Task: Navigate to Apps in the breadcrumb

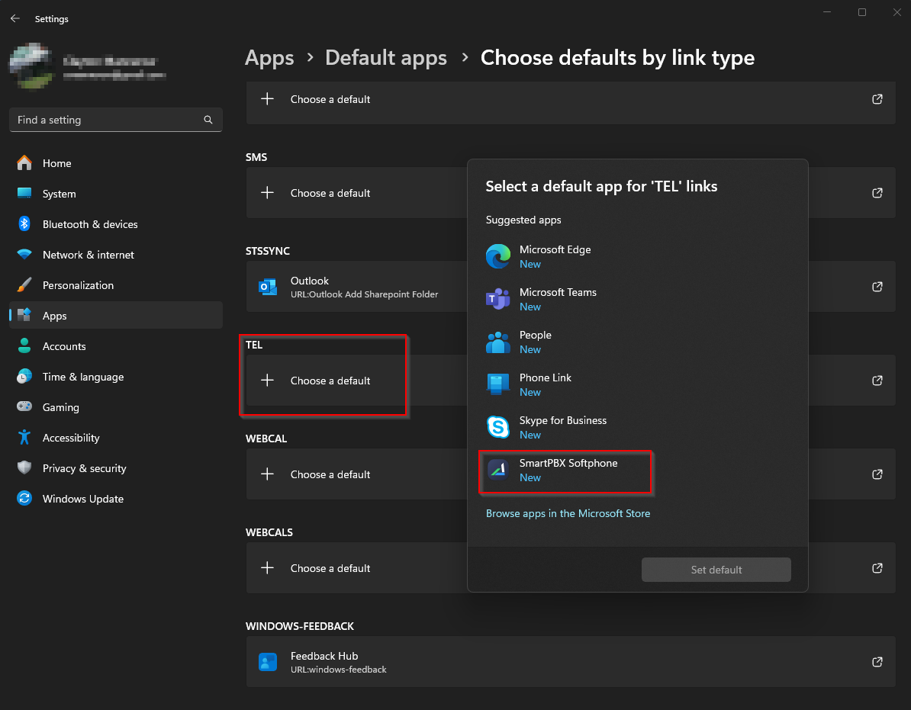Action: 269,57
